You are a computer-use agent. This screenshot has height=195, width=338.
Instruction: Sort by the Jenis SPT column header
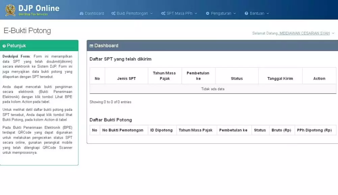pos(126,78)
